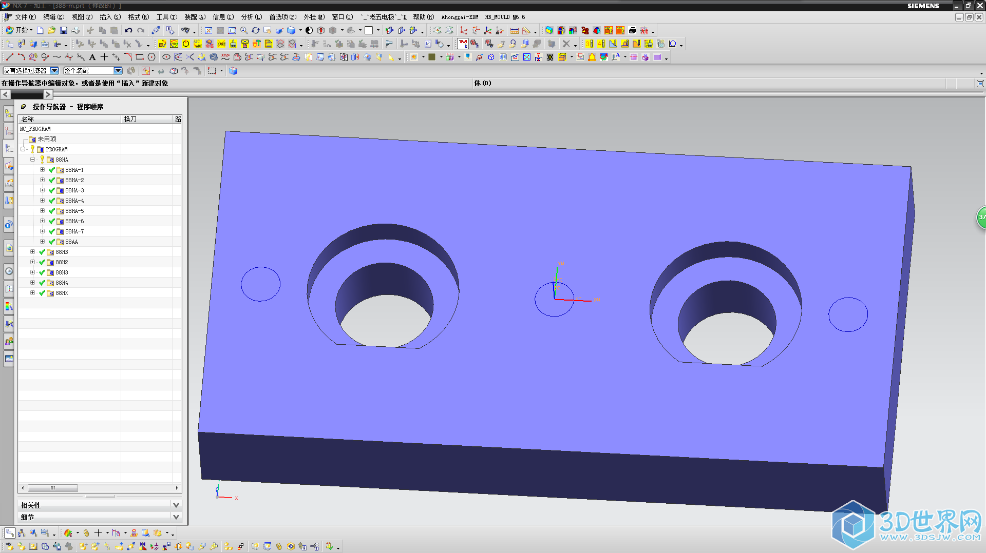Viewport: 986px width, 553px height.
Task: Click the navigator horizontal scrollbar thumb
Action: (52, 488)
